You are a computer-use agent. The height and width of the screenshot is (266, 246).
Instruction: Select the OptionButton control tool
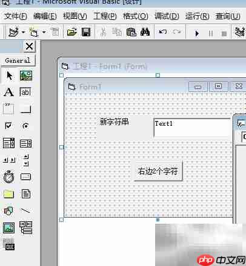point(25,126)
